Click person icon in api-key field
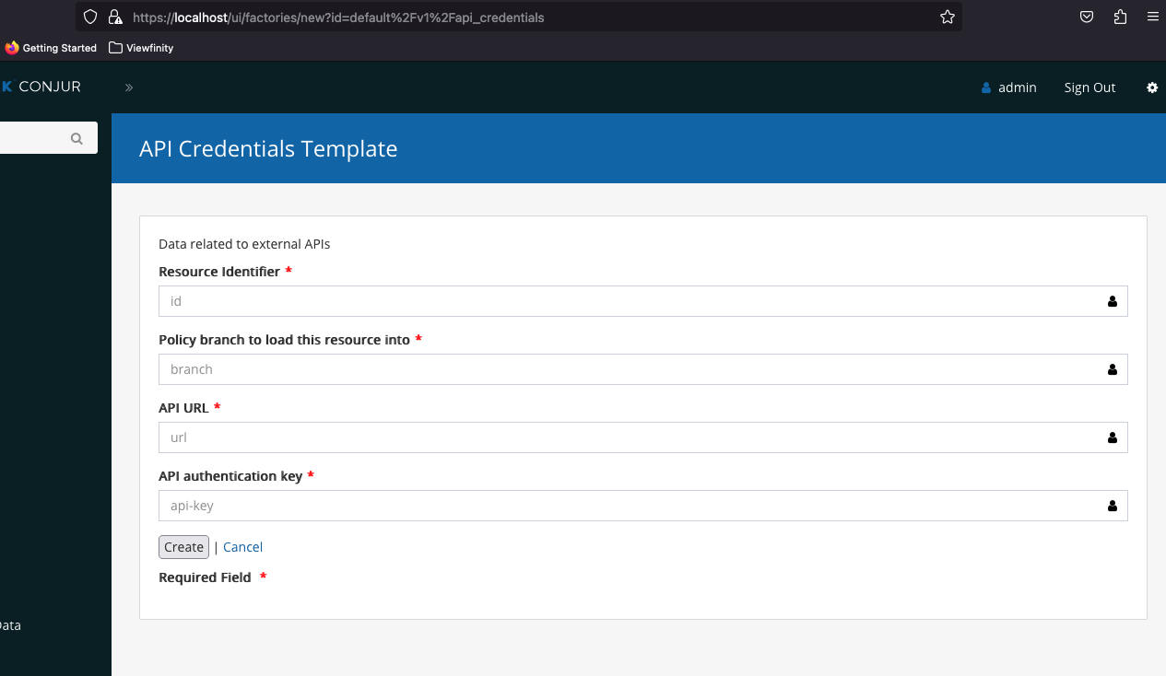The height and width of the screenshot is (676, 1166). (1112, 506)
